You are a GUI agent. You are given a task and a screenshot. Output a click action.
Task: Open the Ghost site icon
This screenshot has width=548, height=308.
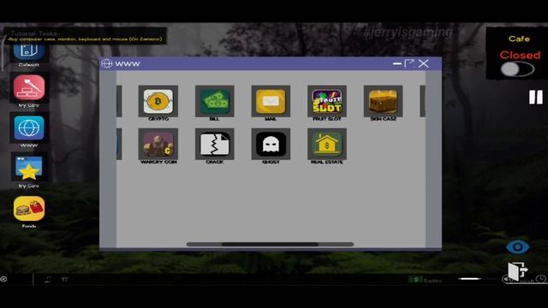pos(271,144)
